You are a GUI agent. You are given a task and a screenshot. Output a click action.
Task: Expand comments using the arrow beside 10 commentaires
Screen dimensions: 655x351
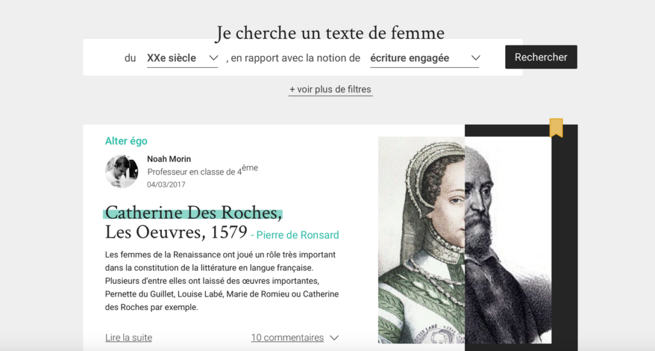(334, 338)
